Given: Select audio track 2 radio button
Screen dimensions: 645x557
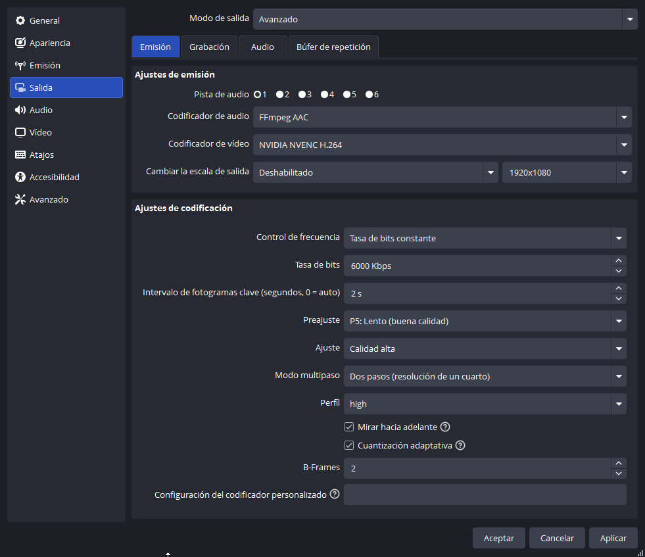Looking at the screenshot, I should click(279, 95).
